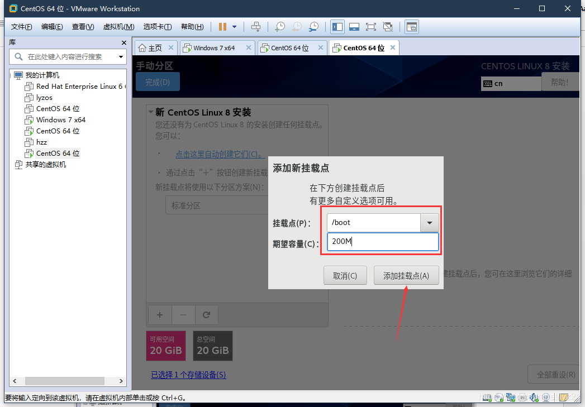Click the 添加挂载点(A) button

point(406,275)
